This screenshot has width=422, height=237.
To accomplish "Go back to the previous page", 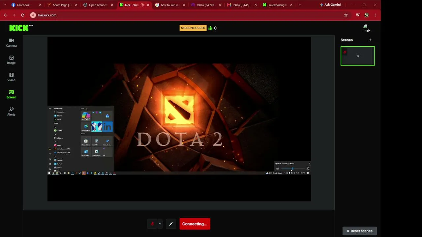I will 6,15.
